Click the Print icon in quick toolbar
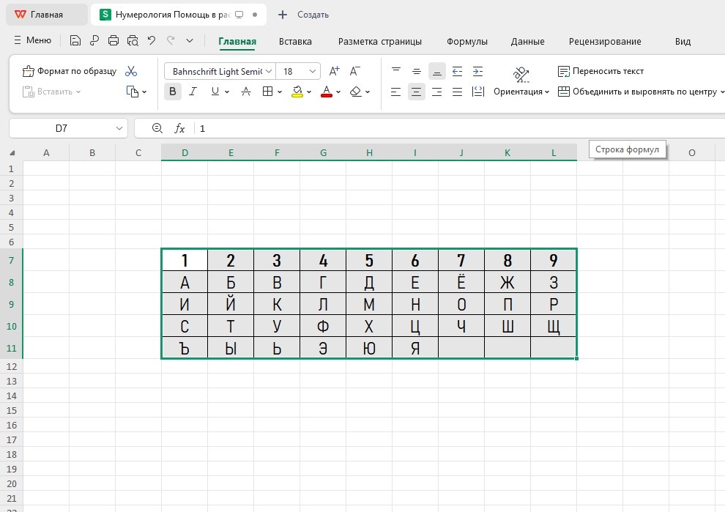 [114, 41]
